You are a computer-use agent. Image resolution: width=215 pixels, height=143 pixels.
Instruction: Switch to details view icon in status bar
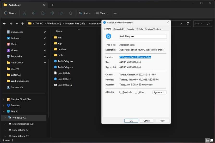pyautogui.click(x=208, y=140)
